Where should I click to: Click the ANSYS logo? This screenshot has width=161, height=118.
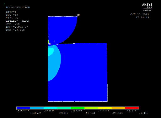[x=147, y=5]
